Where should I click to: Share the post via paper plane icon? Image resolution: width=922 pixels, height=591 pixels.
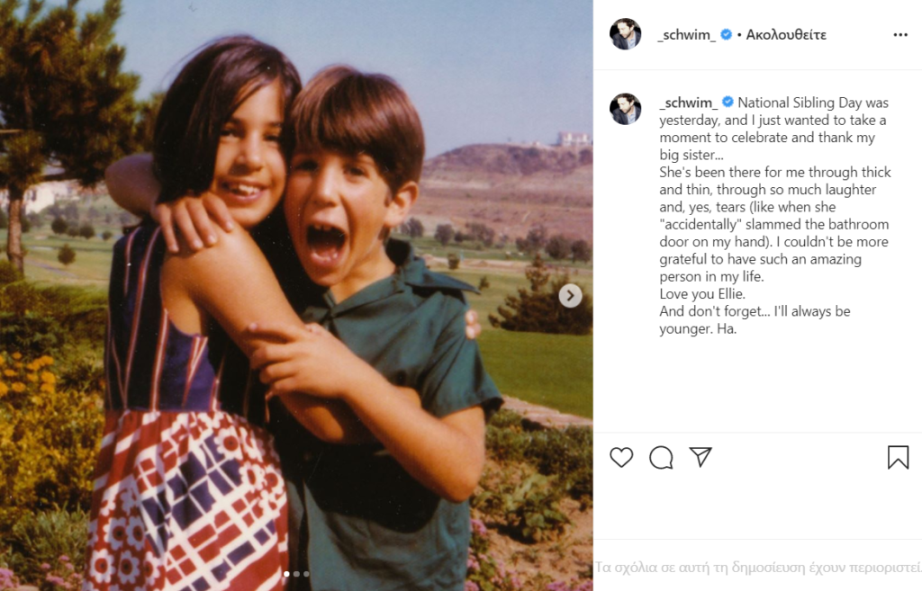coord(701,457)
